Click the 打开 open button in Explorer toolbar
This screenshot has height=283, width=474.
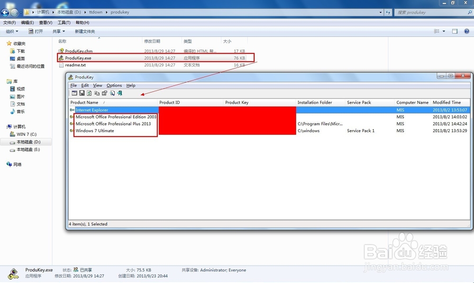point(36,31)
